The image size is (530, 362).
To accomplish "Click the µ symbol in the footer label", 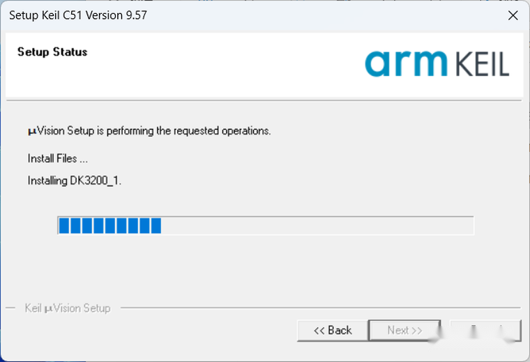I will click(49, 309).
